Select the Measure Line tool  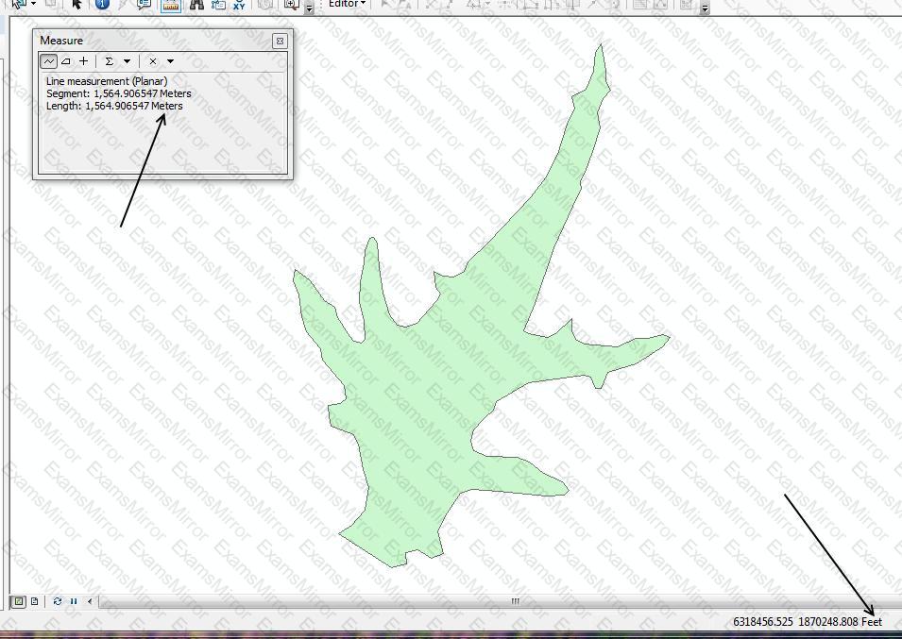click(x=49, y=61)
